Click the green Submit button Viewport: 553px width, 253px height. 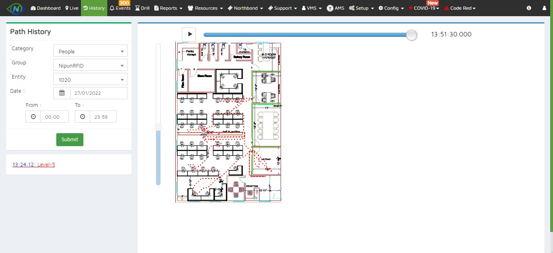tap(70, 140)
